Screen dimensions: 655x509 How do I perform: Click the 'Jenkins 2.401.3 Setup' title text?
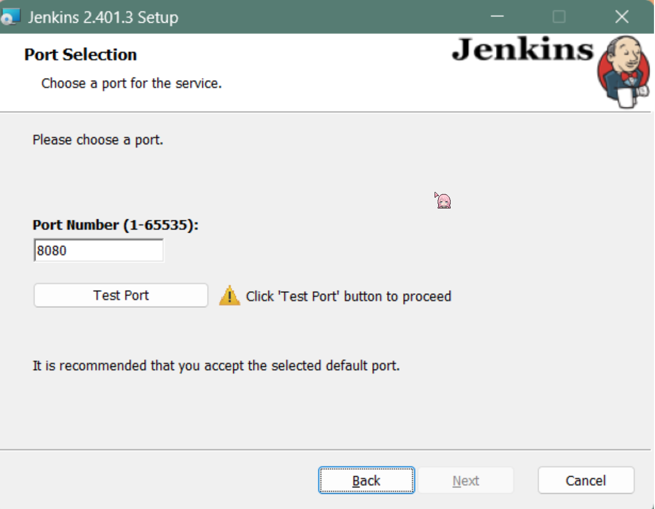(103, 17)
